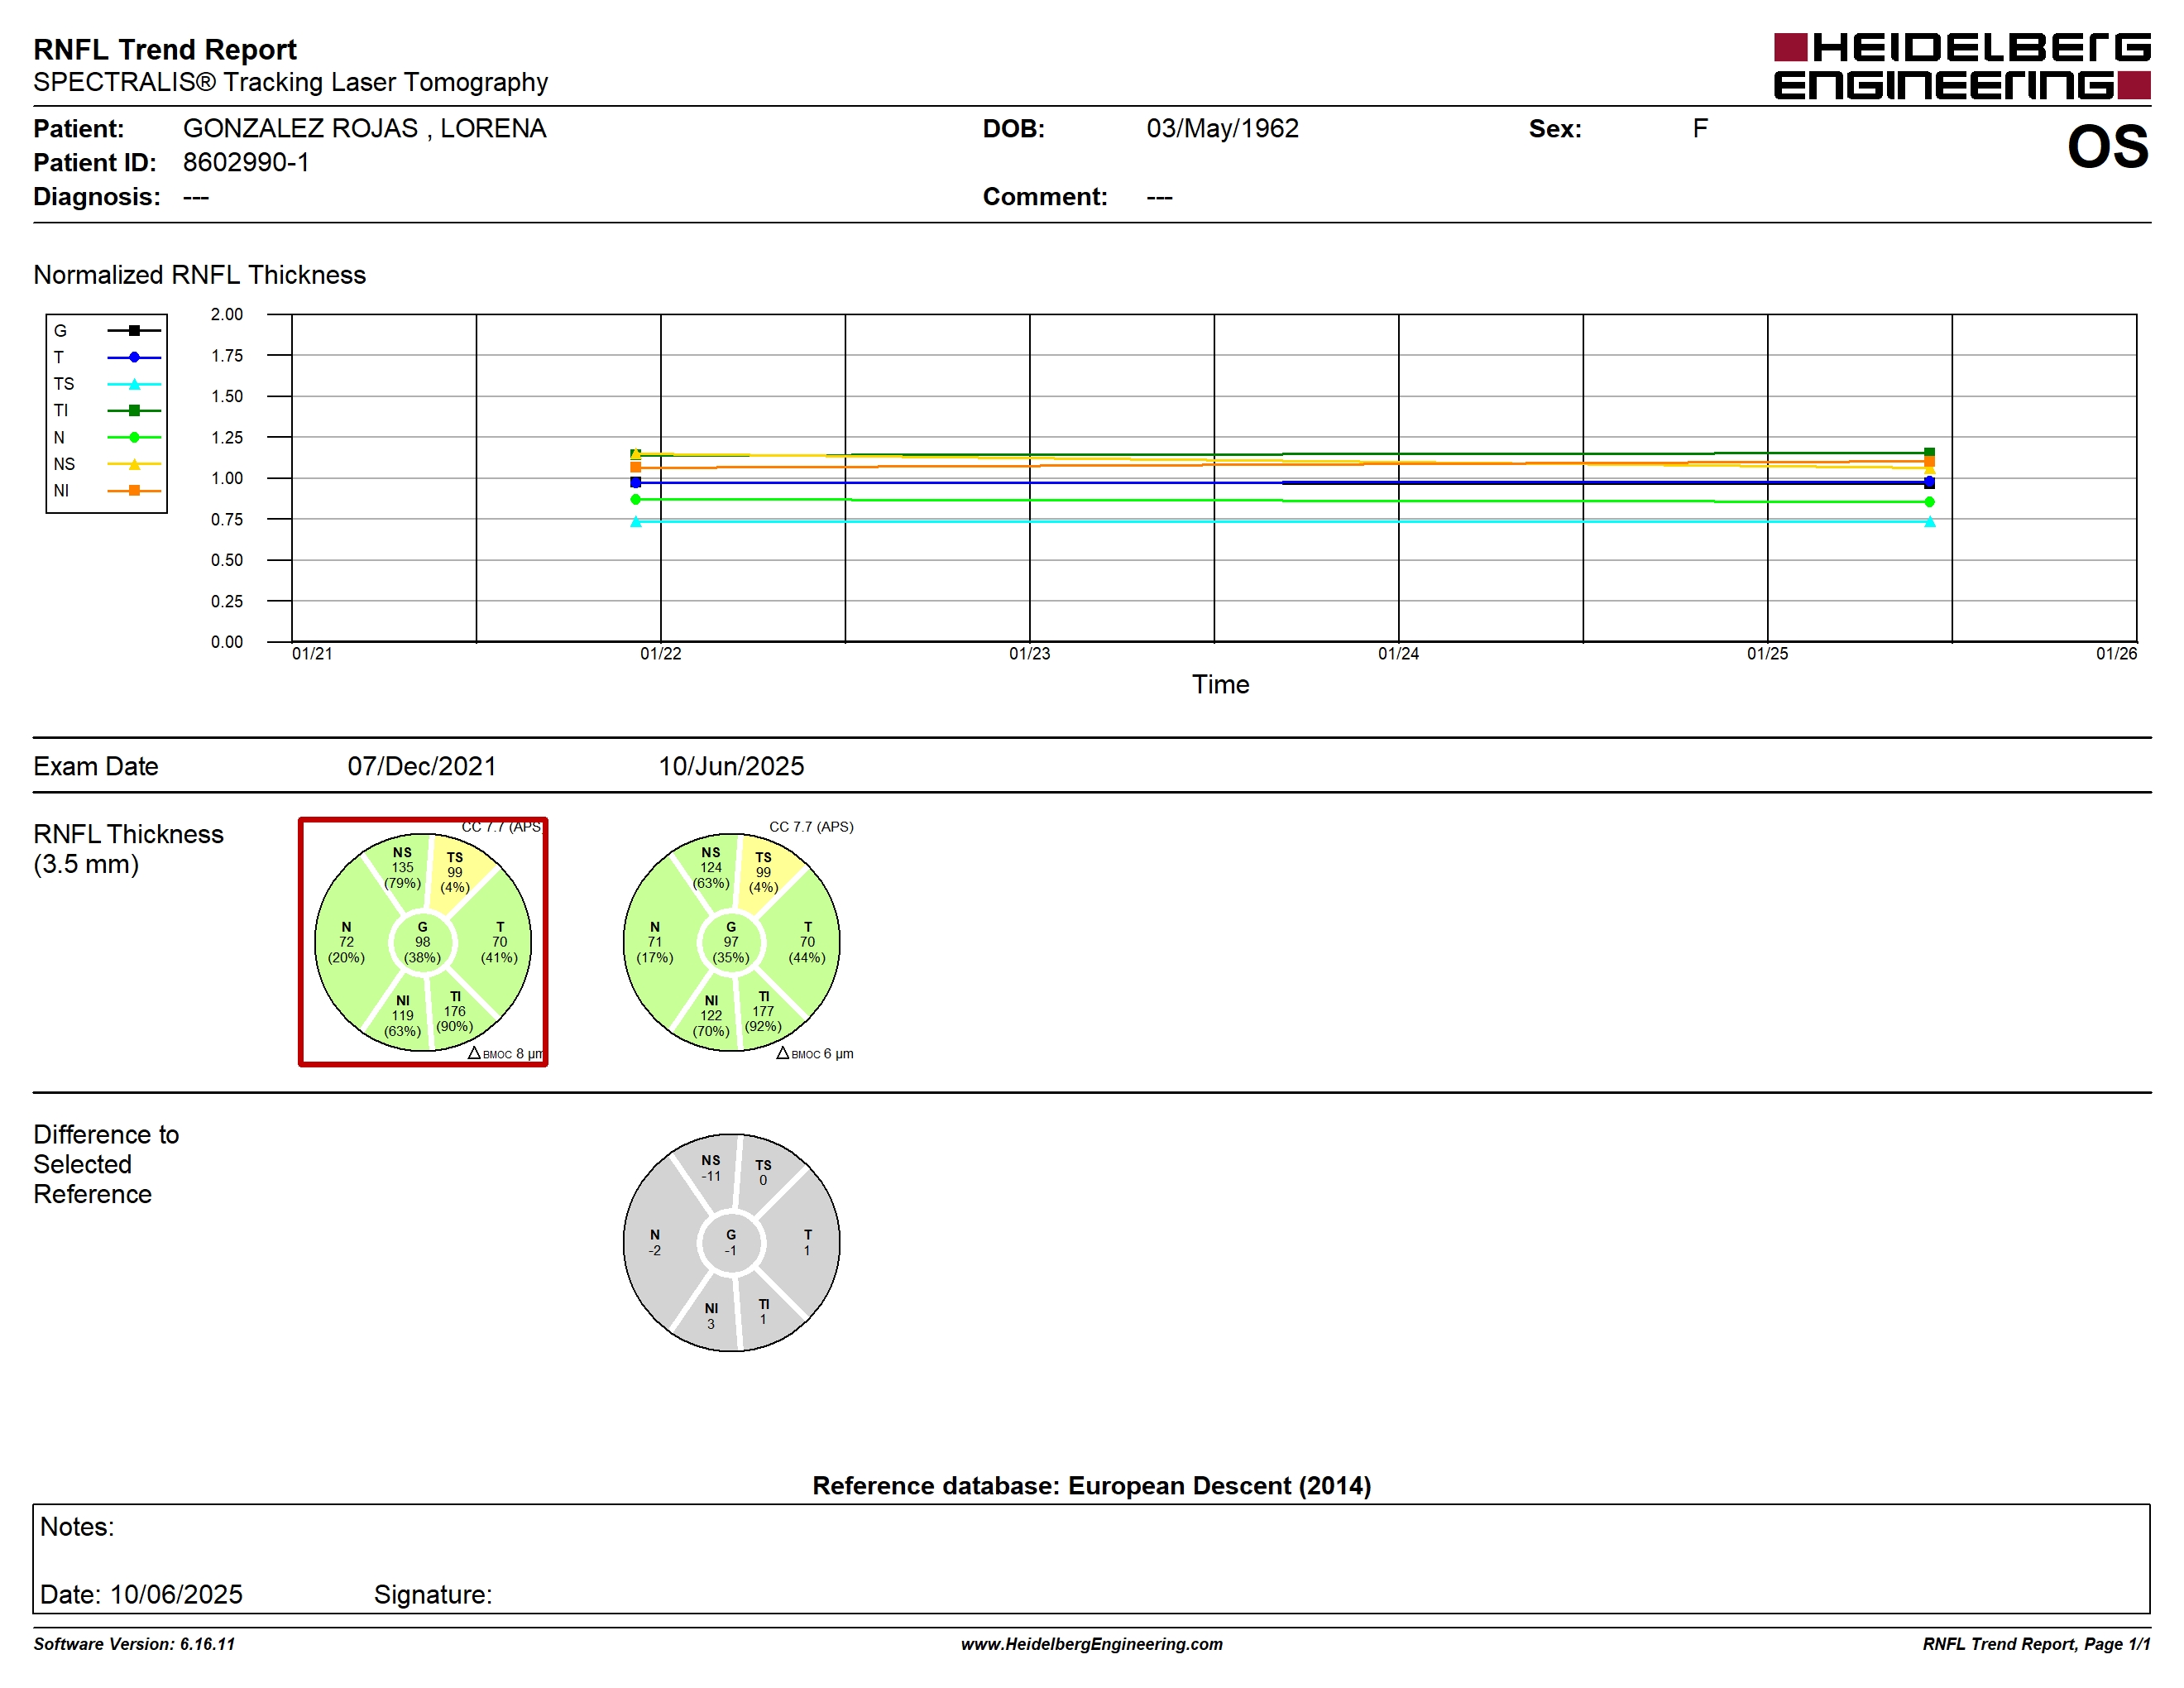The image size is (2184, 1688).
Task: Click the cyan TS legend marker
Action: (134, 384)
